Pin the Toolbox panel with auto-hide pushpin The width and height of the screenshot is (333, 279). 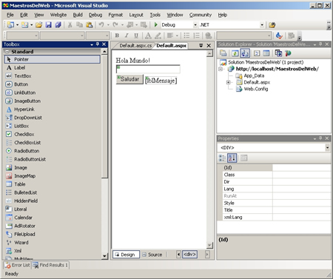(98, 44)
